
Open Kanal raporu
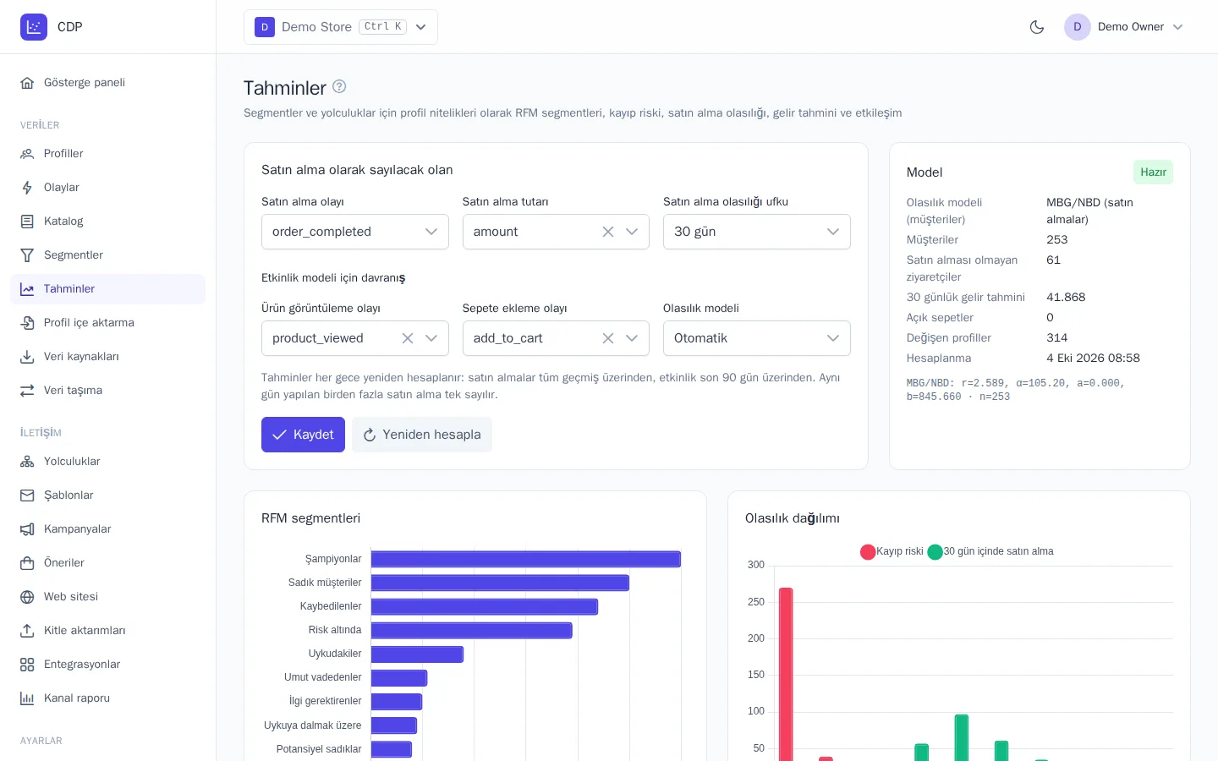tap(108, 698)
